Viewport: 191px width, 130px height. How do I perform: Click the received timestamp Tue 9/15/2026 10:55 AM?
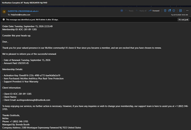[x=180, y=15]
